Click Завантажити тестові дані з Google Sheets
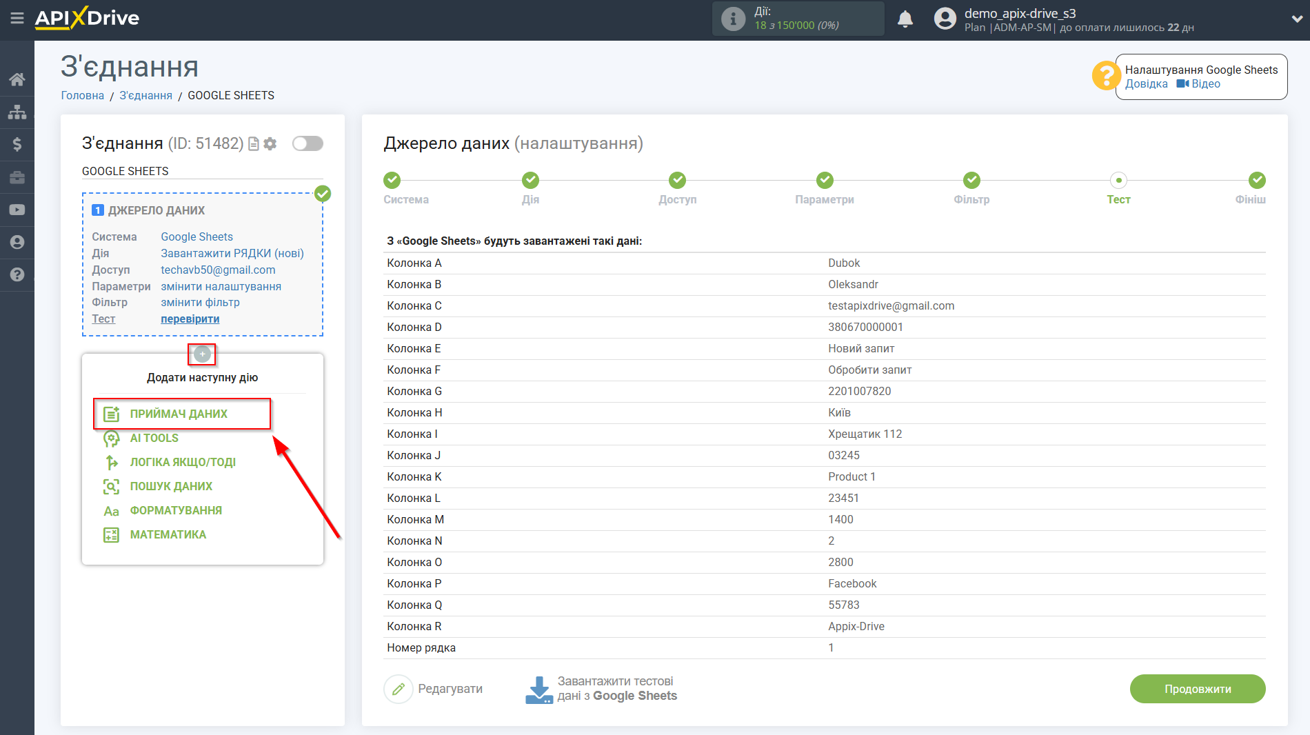 (601, 689)
